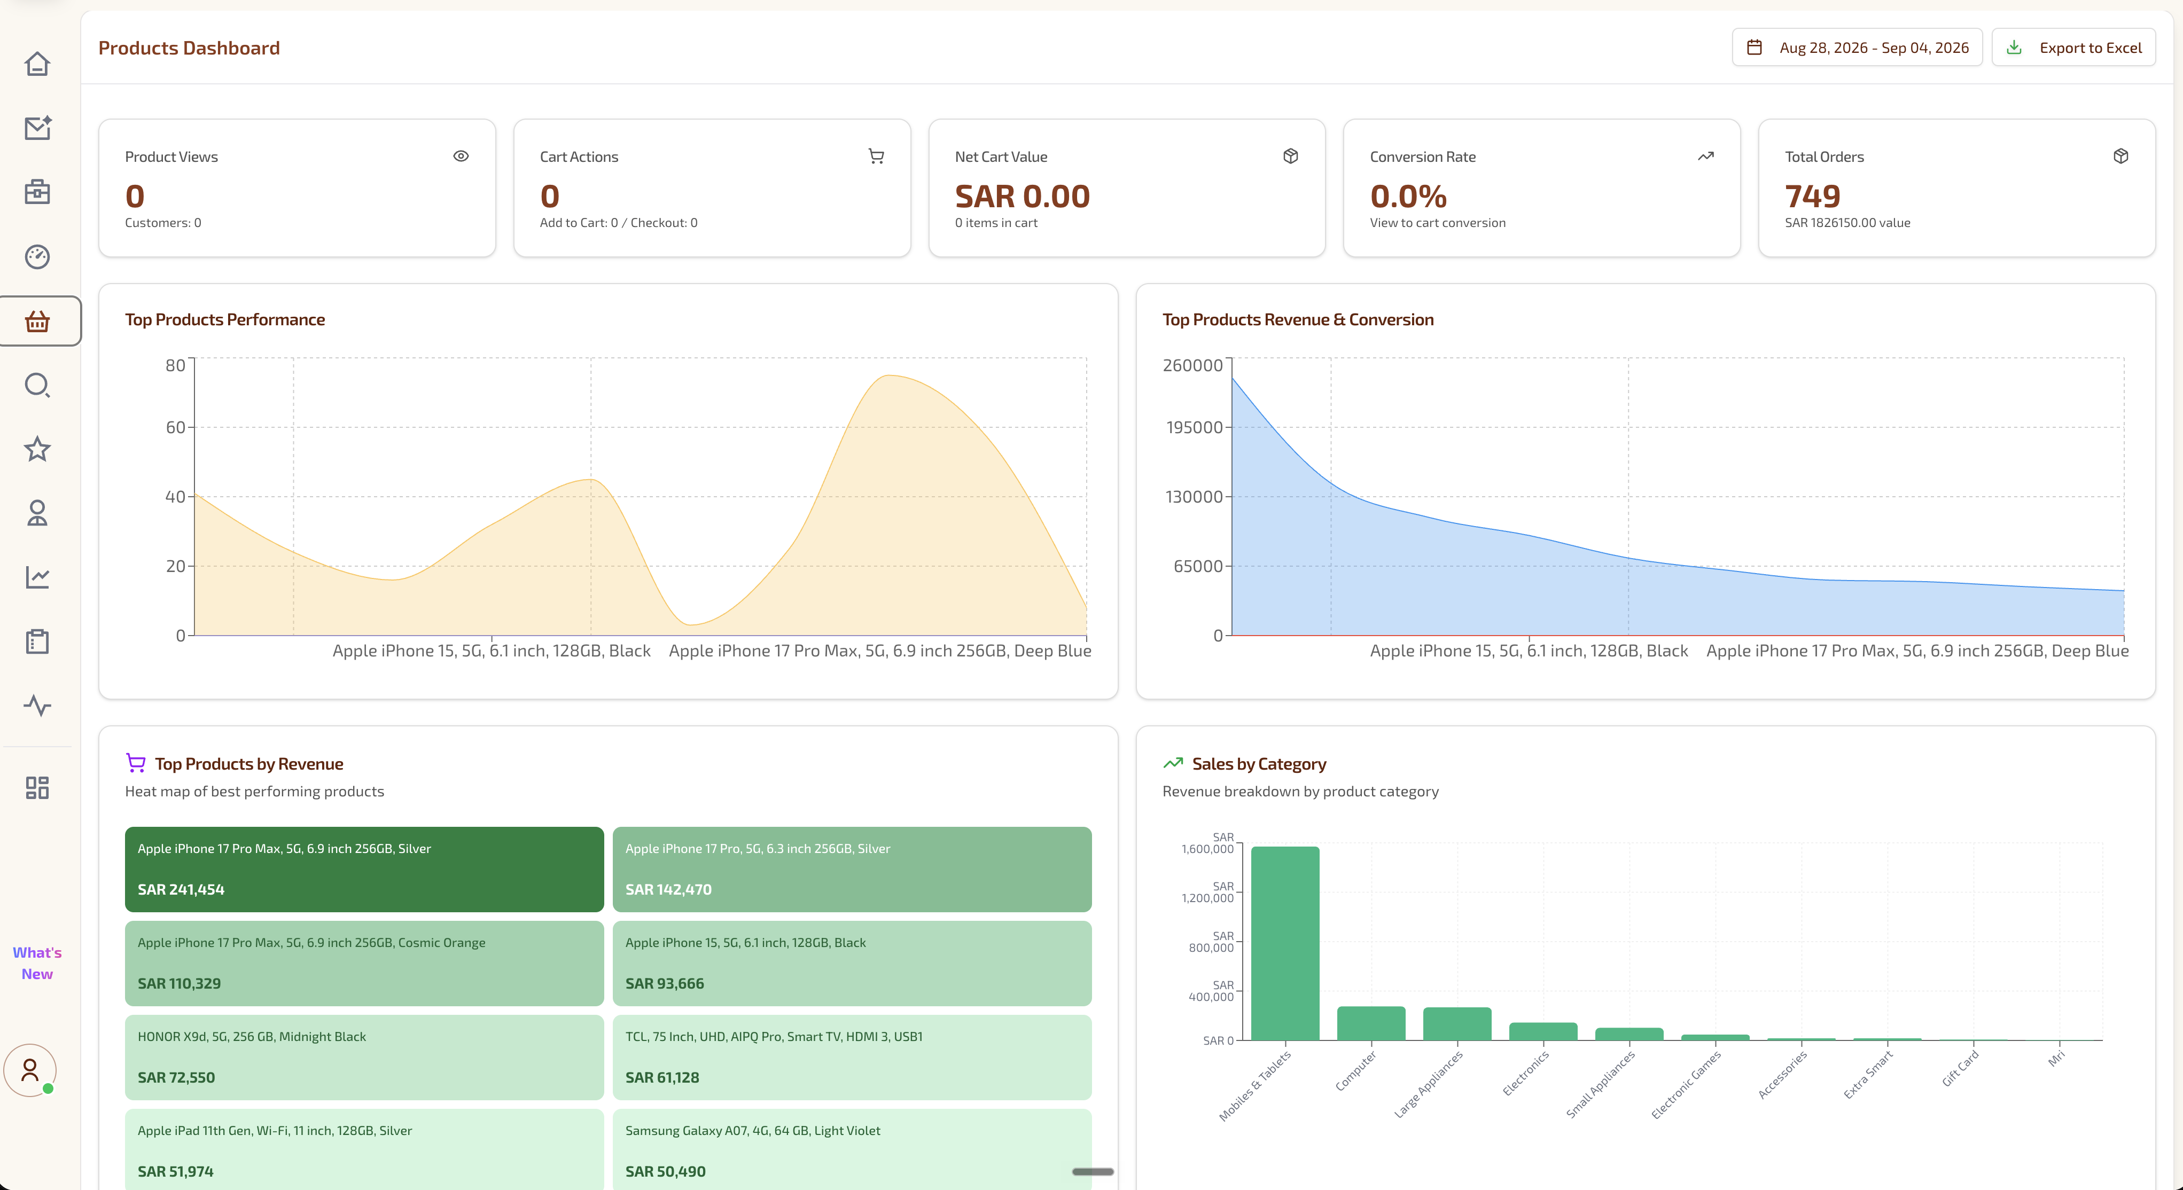
Task: Click the horizontal scrollbar below revenue tiles
Action: tap(1093, 1171)
